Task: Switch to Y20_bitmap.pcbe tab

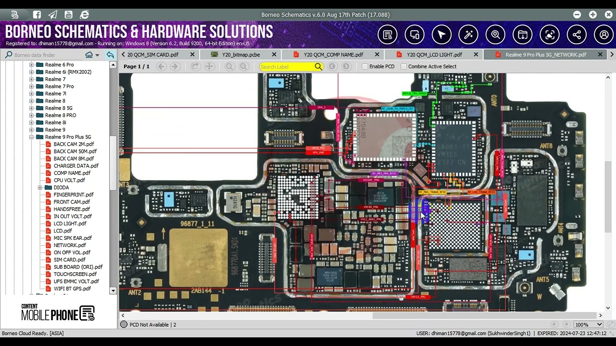Action: point(241,55)
